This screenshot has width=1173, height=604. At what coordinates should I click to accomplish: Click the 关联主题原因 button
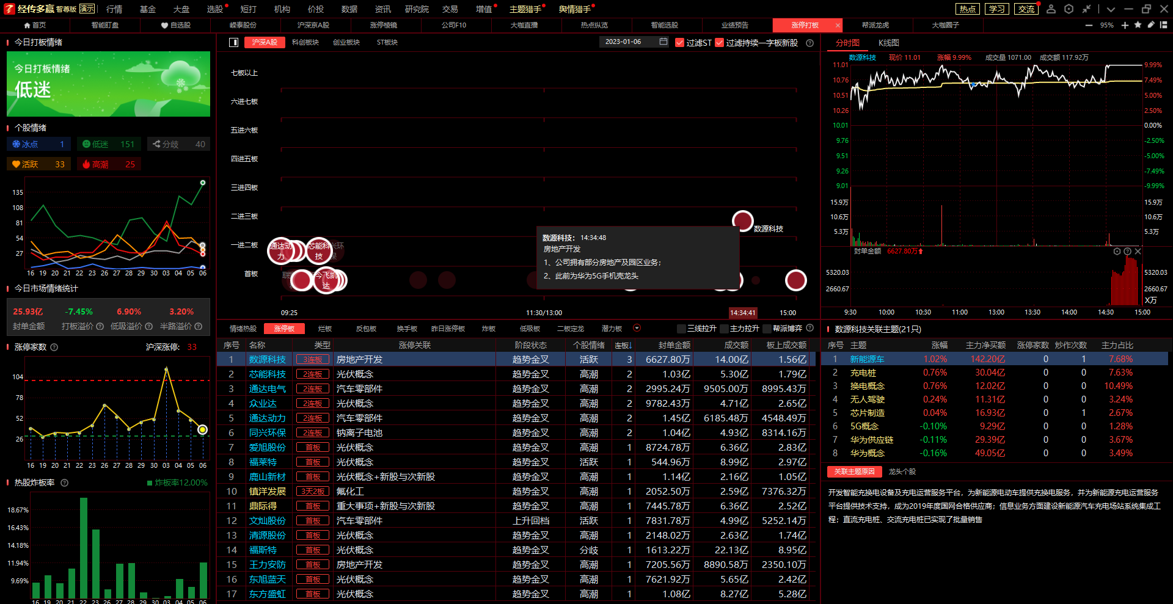tap(855, 471)
